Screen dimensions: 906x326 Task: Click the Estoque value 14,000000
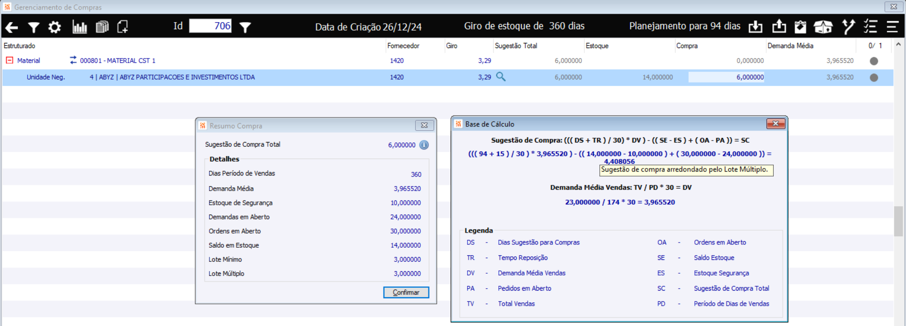[658, 77]
